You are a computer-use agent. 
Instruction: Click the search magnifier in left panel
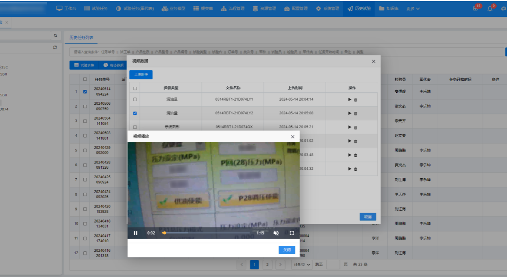click(56, 36)
